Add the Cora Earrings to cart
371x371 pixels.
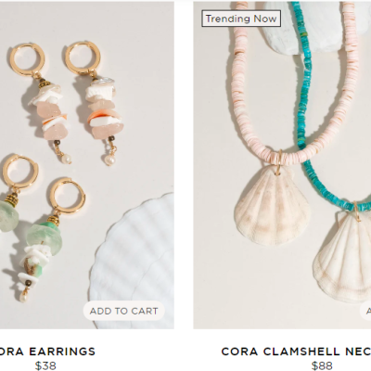[x=123, y=311]
